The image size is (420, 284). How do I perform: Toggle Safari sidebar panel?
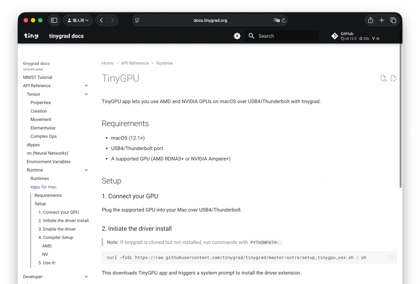coord(54,20)
